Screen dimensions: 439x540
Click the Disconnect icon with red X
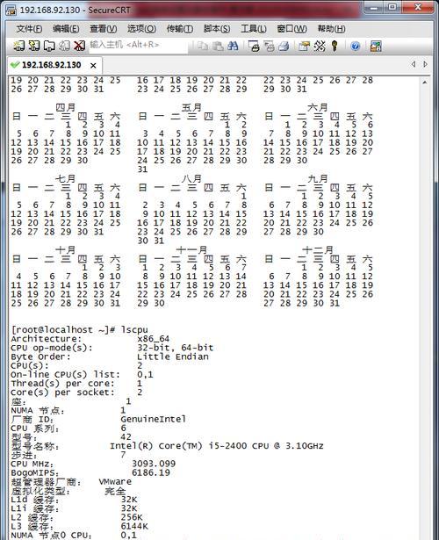[79, 46]
